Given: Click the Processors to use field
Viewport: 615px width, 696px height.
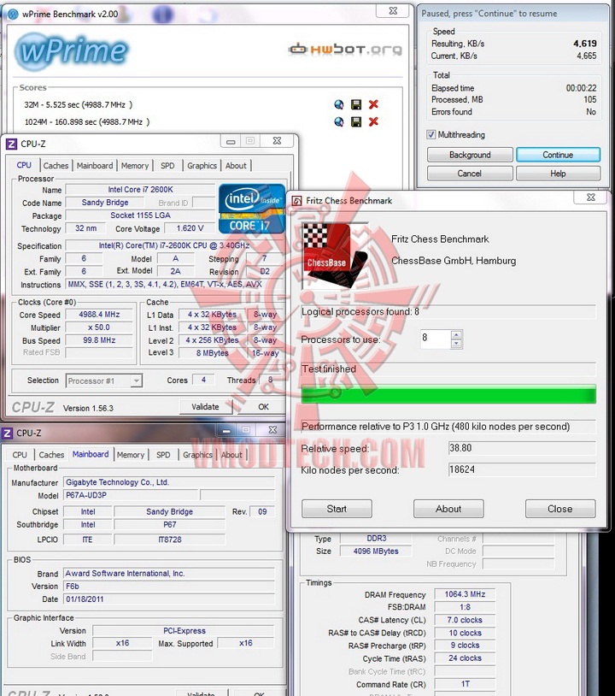Looking at the screenshot, I should pyautogui.click(x=436, y=339).
